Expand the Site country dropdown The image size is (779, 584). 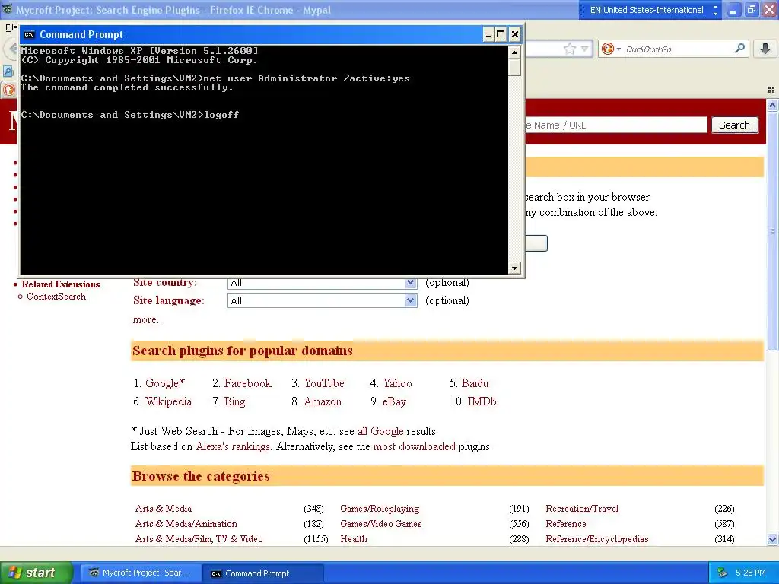click(410, 283)
